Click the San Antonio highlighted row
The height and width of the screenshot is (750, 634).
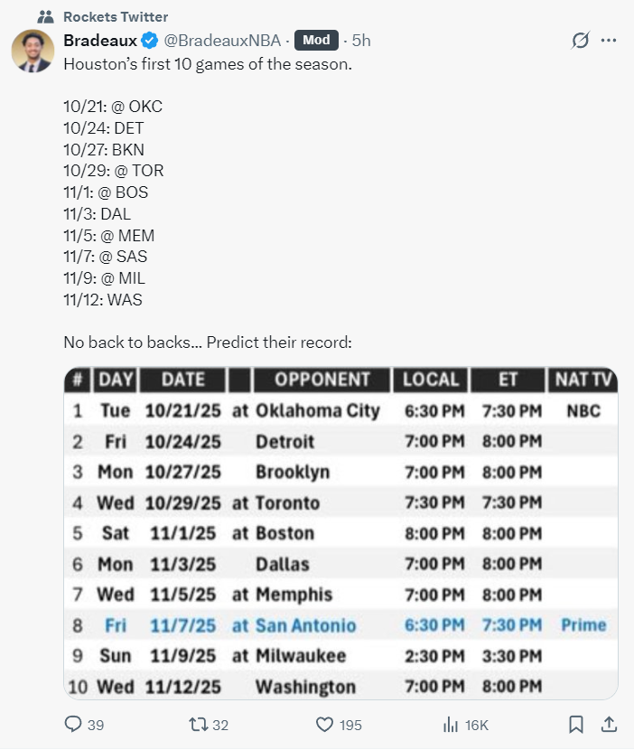[340, 625]
